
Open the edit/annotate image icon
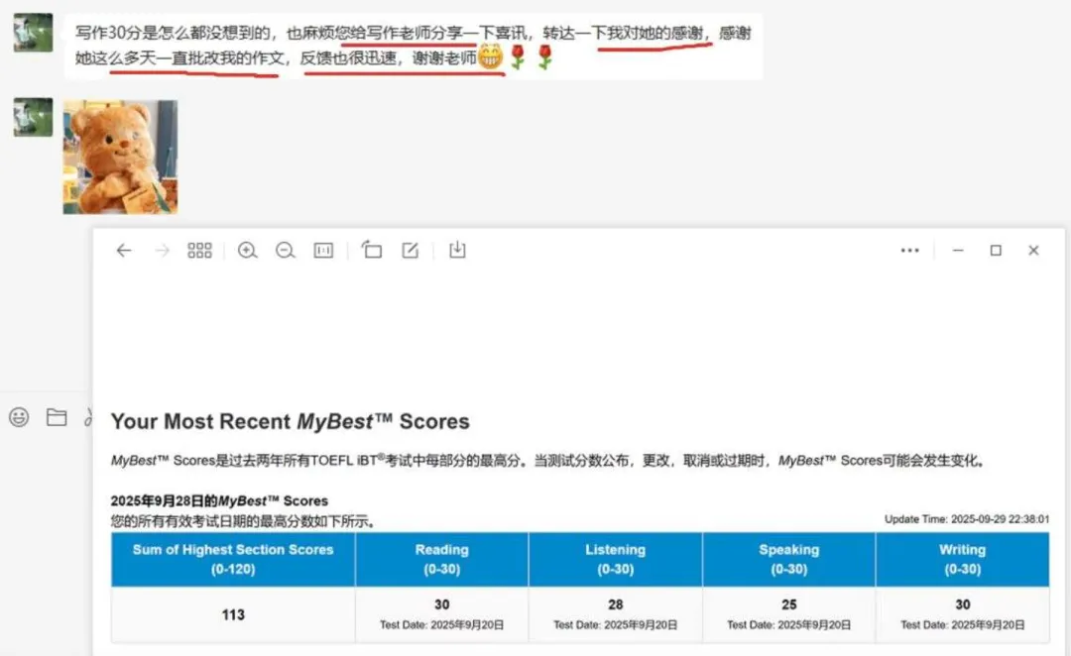[x=410, y=251]
